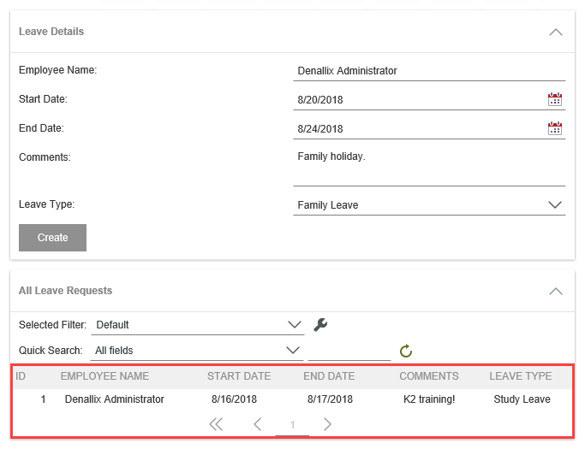The width and height of the screenshot is (585, 449).
Task: Click the quick search text box
Action: (349, 351)
